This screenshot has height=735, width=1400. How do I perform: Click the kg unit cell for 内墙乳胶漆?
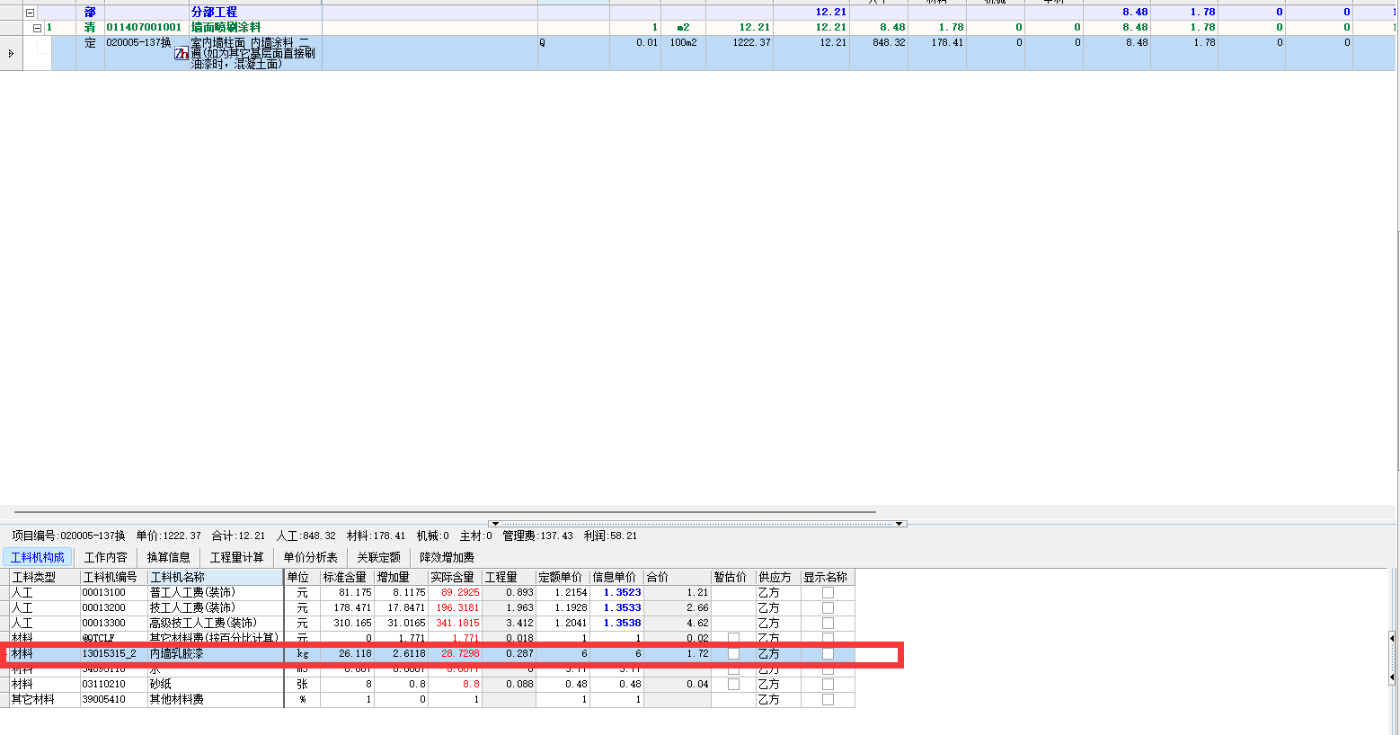302,654
